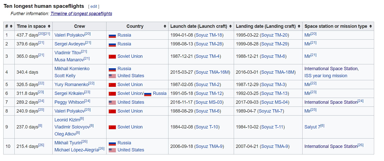Open citation [20] beside 437.7 days
The height and width of the screenshot is (161, 384).
(41, 34)
